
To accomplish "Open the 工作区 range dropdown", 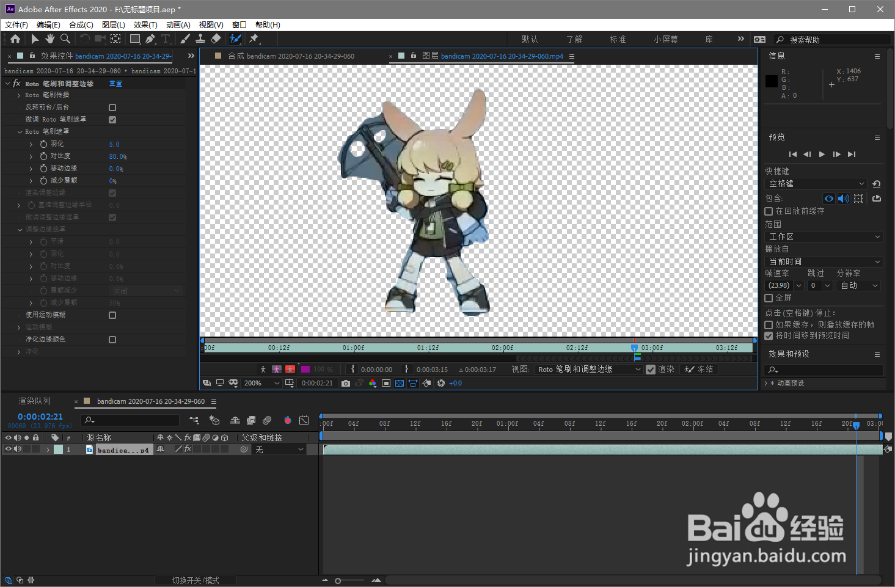I will pos(824,236).
